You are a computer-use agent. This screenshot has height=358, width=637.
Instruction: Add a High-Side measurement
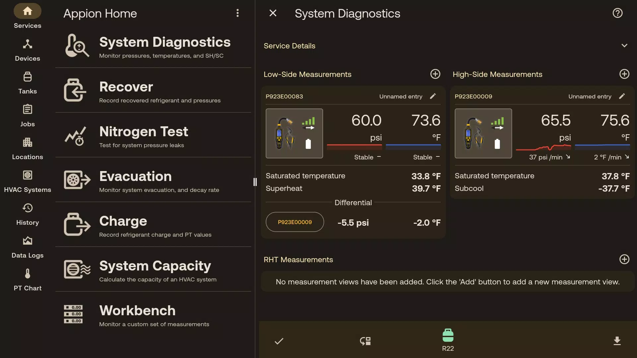(x=624, y=74)
